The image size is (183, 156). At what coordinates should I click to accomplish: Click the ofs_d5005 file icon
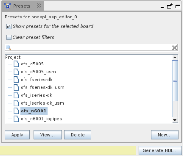(x=16, y=64)
